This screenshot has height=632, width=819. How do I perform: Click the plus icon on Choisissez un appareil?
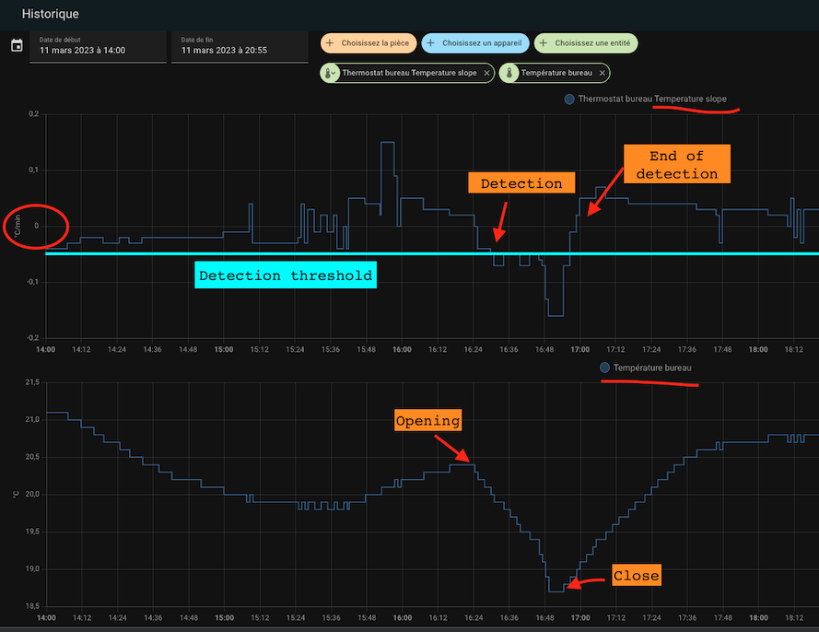(430, 43)
